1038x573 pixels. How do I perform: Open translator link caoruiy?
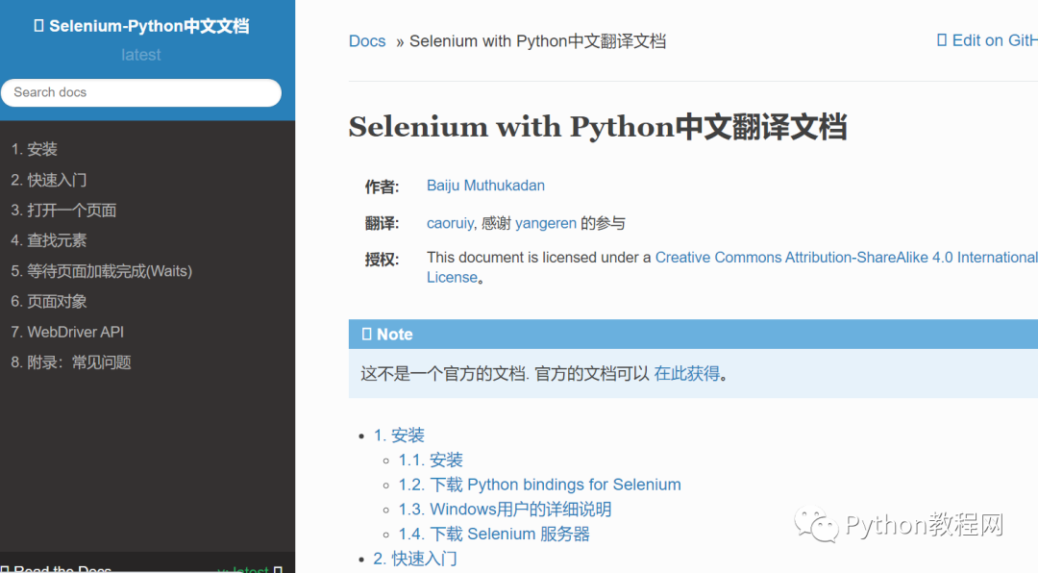click(x=450, y=223)
